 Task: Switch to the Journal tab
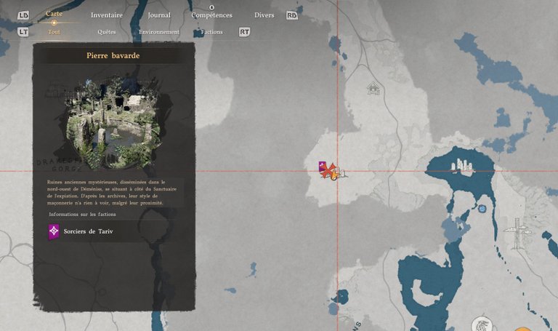(158, 15)
